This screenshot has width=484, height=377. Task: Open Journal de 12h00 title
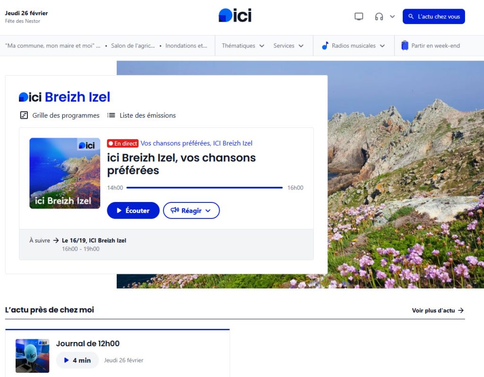[87, 343]
